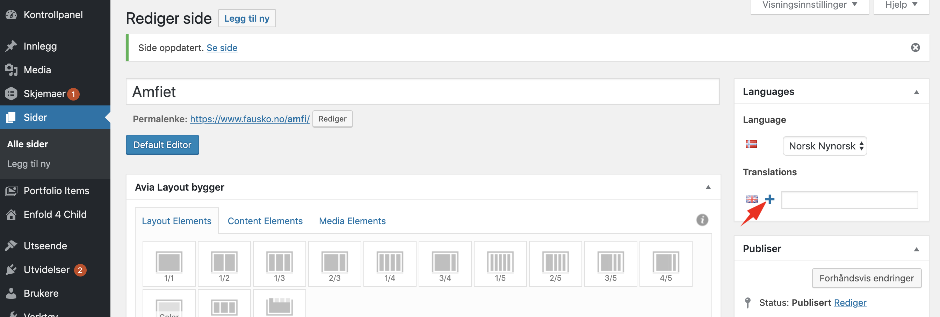Dismiss the Side oppdatert notice
This screenshot has width=940, height=317.
coord(915,47)
